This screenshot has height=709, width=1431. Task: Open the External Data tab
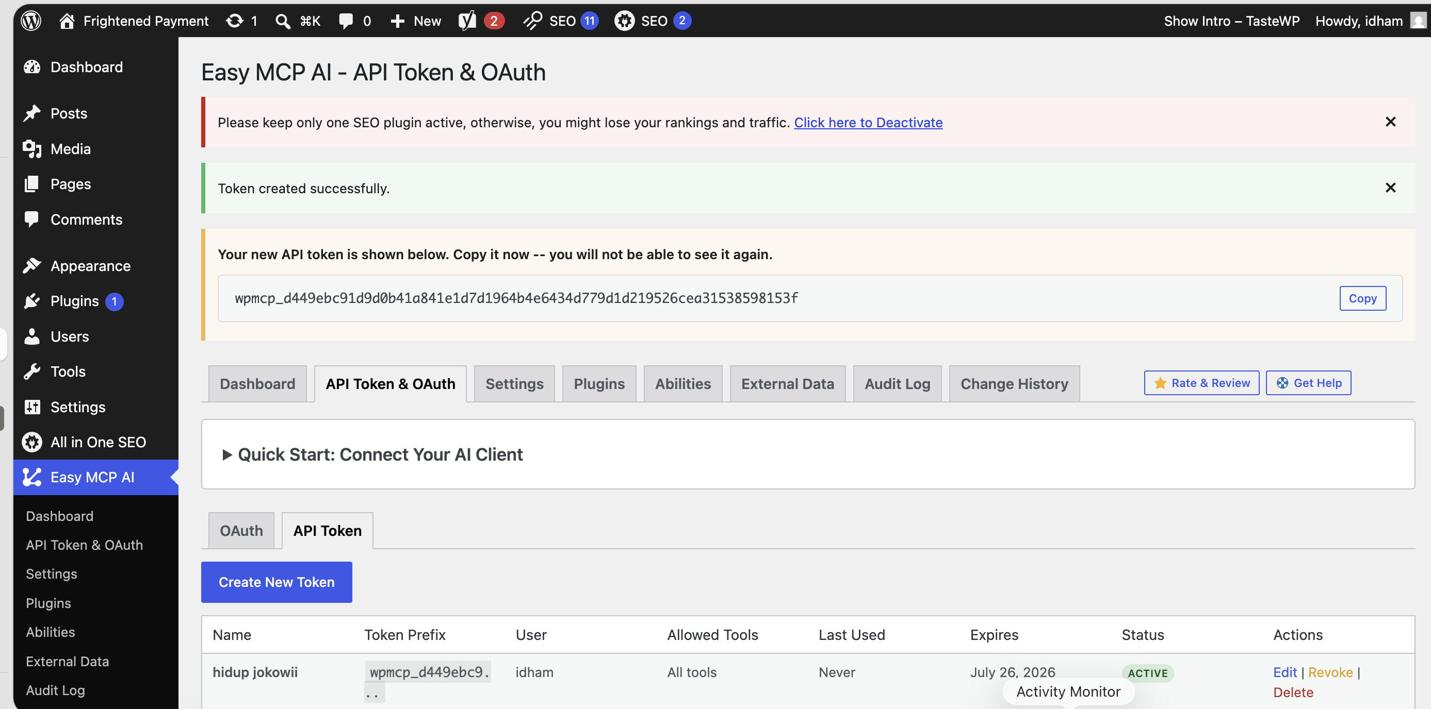tap(787, 383)
